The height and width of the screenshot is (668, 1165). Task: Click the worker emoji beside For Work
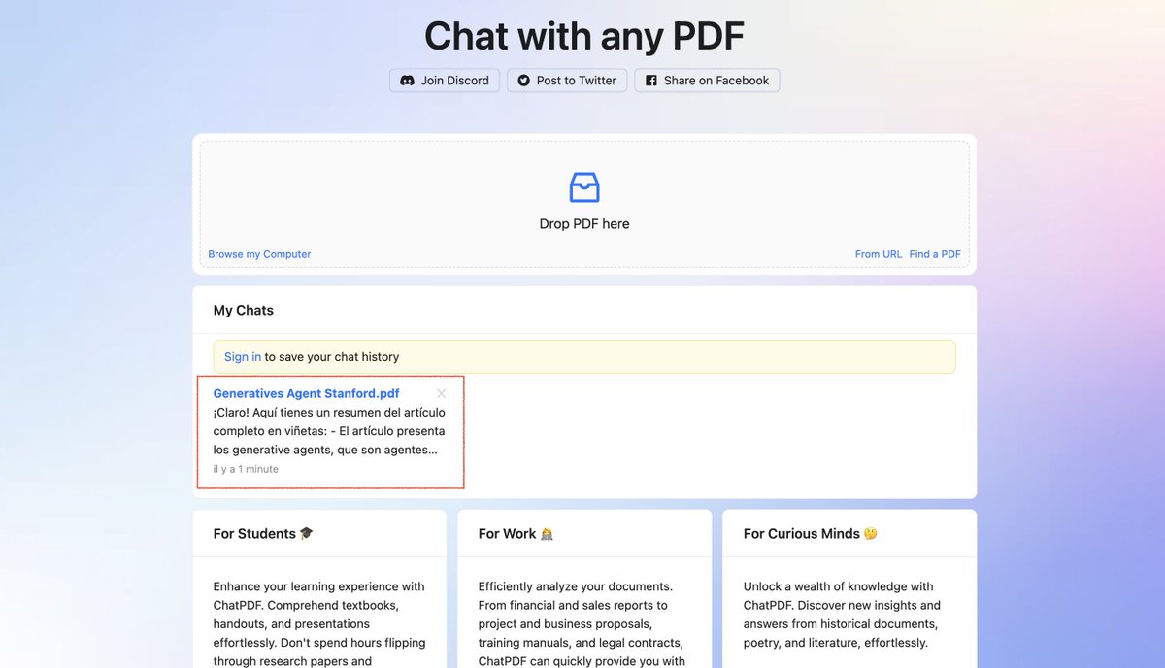pyautogui.click(x=547, y=533)
